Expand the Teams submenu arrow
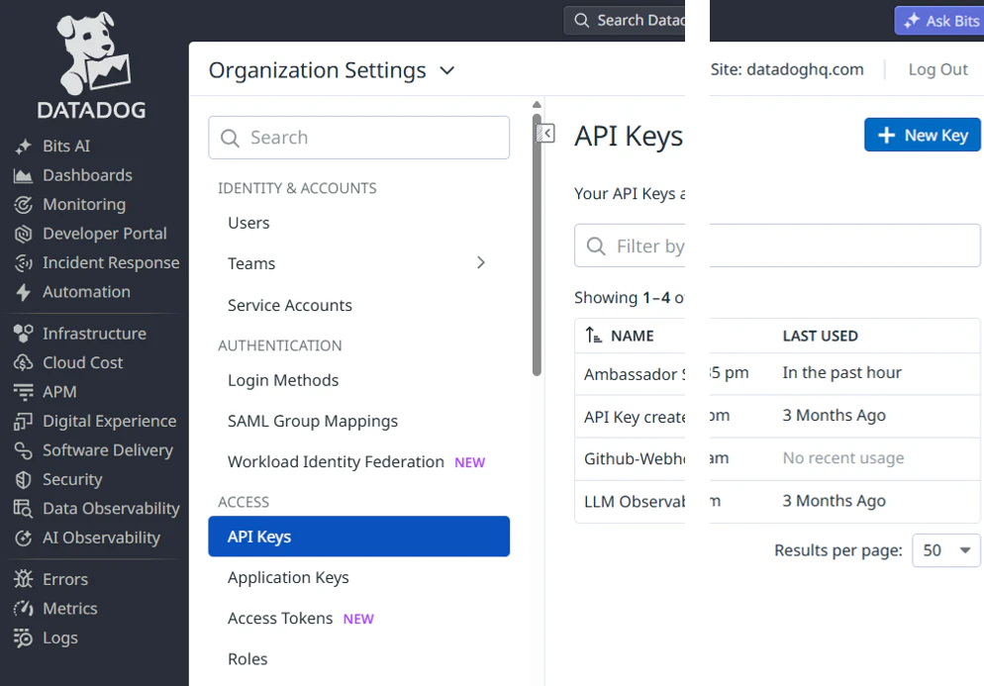 coord(481,263)
